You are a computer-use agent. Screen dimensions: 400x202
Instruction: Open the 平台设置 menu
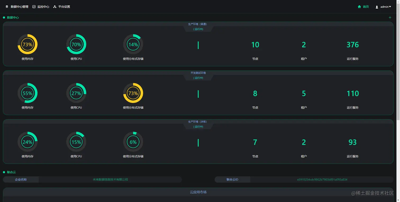[64, 7]
